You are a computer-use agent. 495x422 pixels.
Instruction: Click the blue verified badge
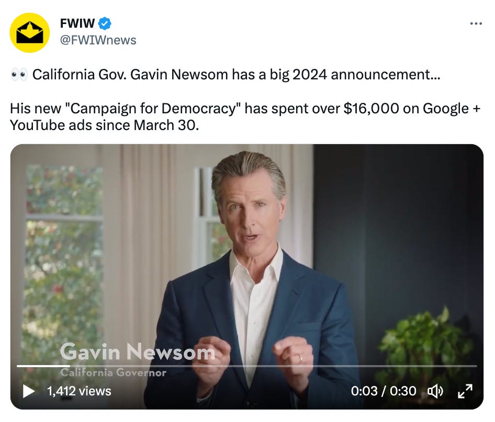(105, 24)
